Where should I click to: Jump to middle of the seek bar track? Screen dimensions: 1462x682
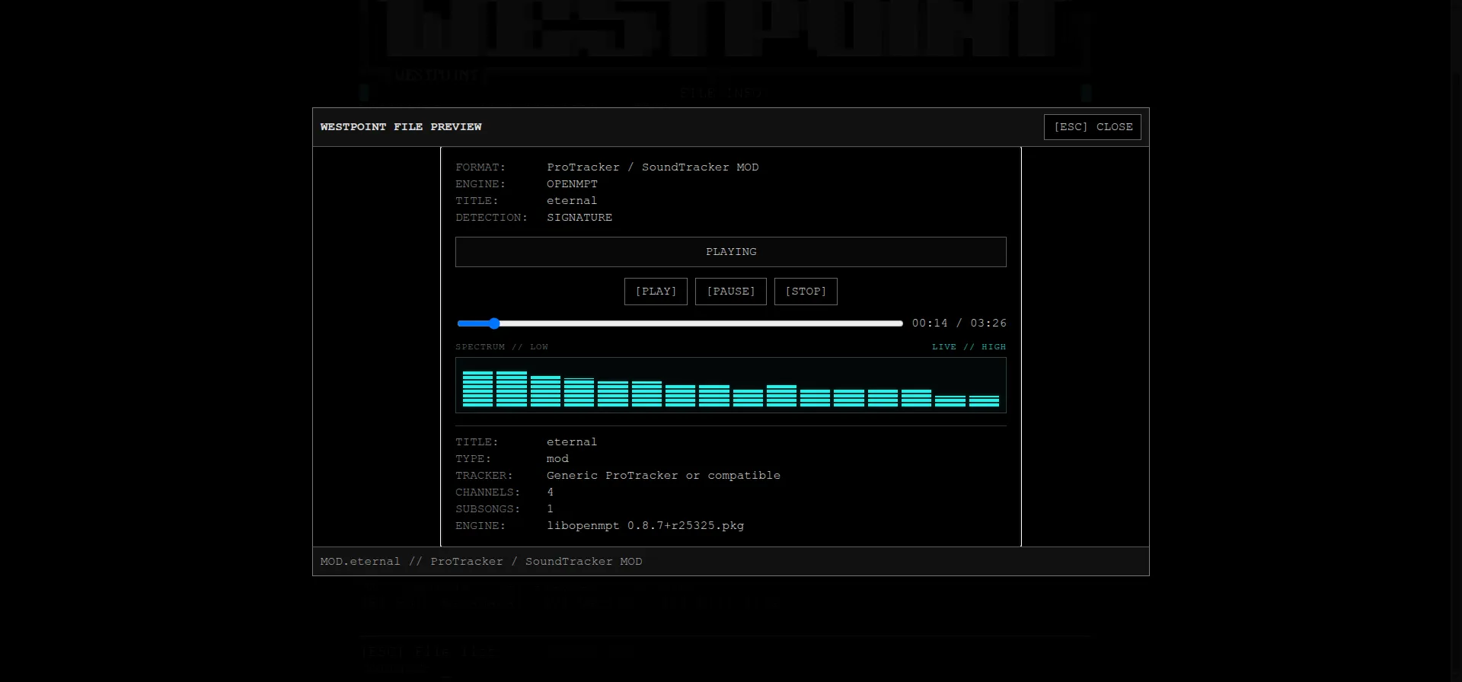pos(680,323)
